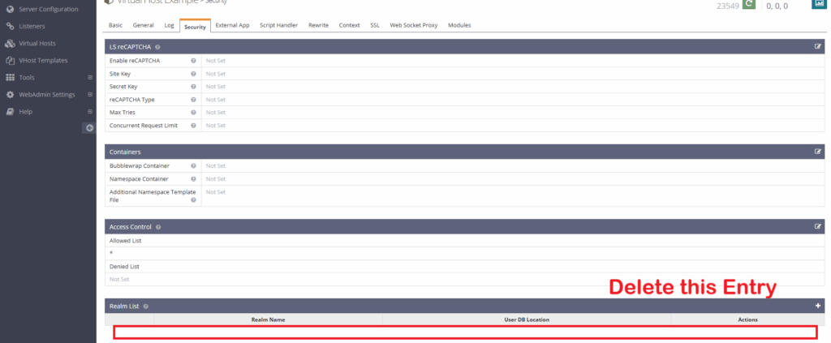Click Access Control edit icon
Screen dimensions: 831x343
pos(818,227)
